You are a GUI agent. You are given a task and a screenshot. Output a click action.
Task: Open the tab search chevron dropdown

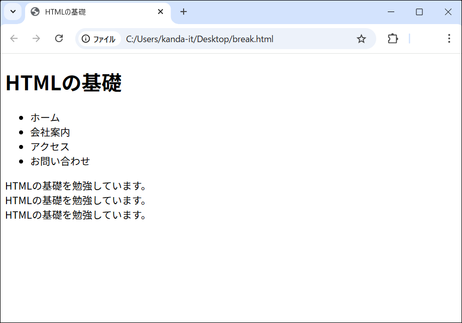pyautogui.click(x=13, y=12)
